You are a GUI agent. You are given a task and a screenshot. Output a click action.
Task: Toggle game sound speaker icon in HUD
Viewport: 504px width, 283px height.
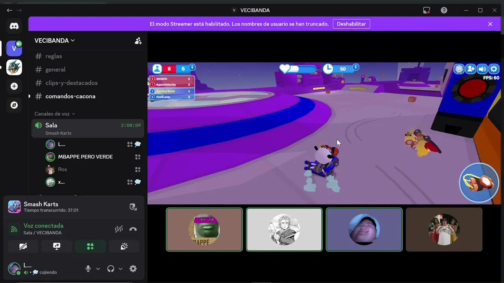point(482,69)
